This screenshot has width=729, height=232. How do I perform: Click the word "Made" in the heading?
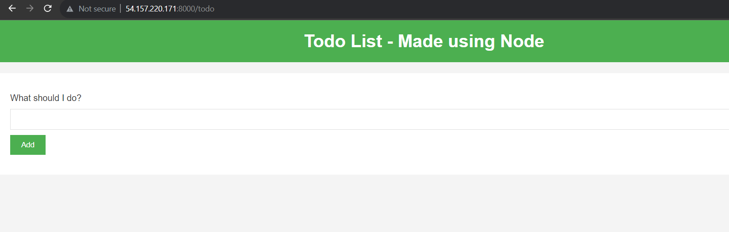pyautogui.click(x=420, y=41)
